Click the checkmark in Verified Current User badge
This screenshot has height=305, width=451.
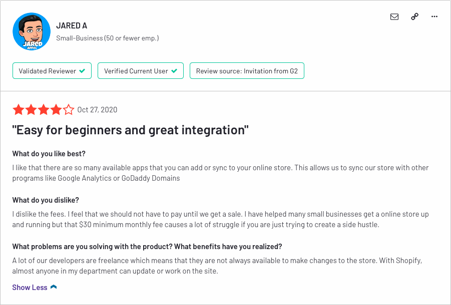(174, 71)
